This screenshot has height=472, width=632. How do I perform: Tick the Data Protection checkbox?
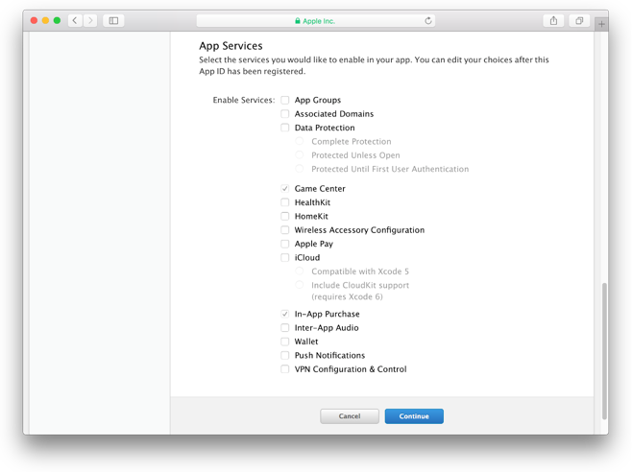[285, 128]
